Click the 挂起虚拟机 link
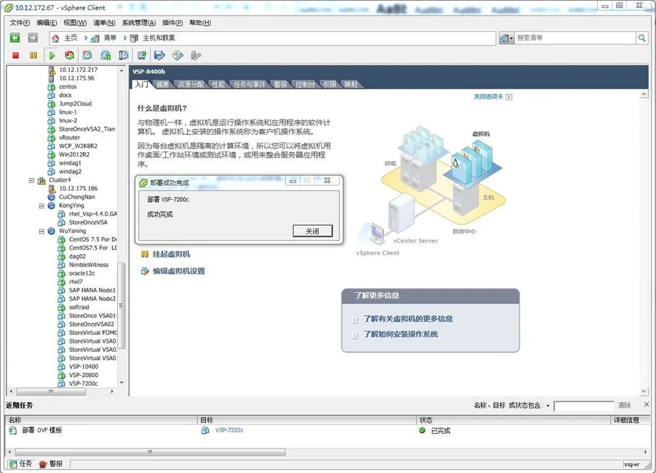 tap(171, 254)
